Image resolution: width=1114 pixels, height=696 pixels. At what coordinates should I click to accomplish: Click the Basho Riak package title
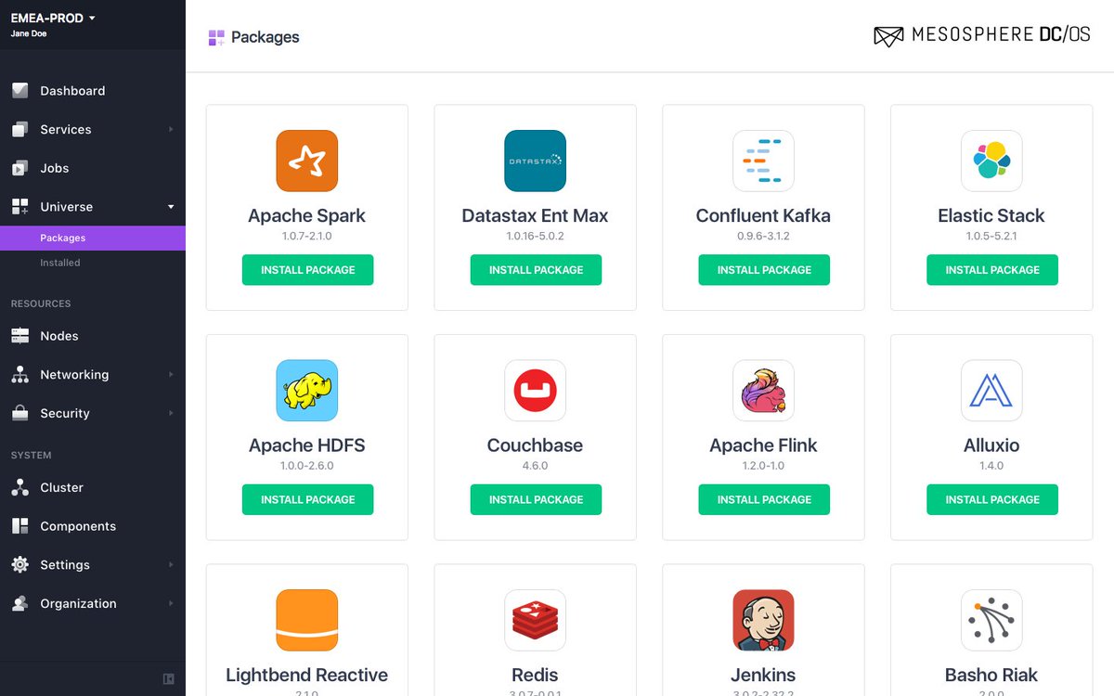tap(991, 675)
